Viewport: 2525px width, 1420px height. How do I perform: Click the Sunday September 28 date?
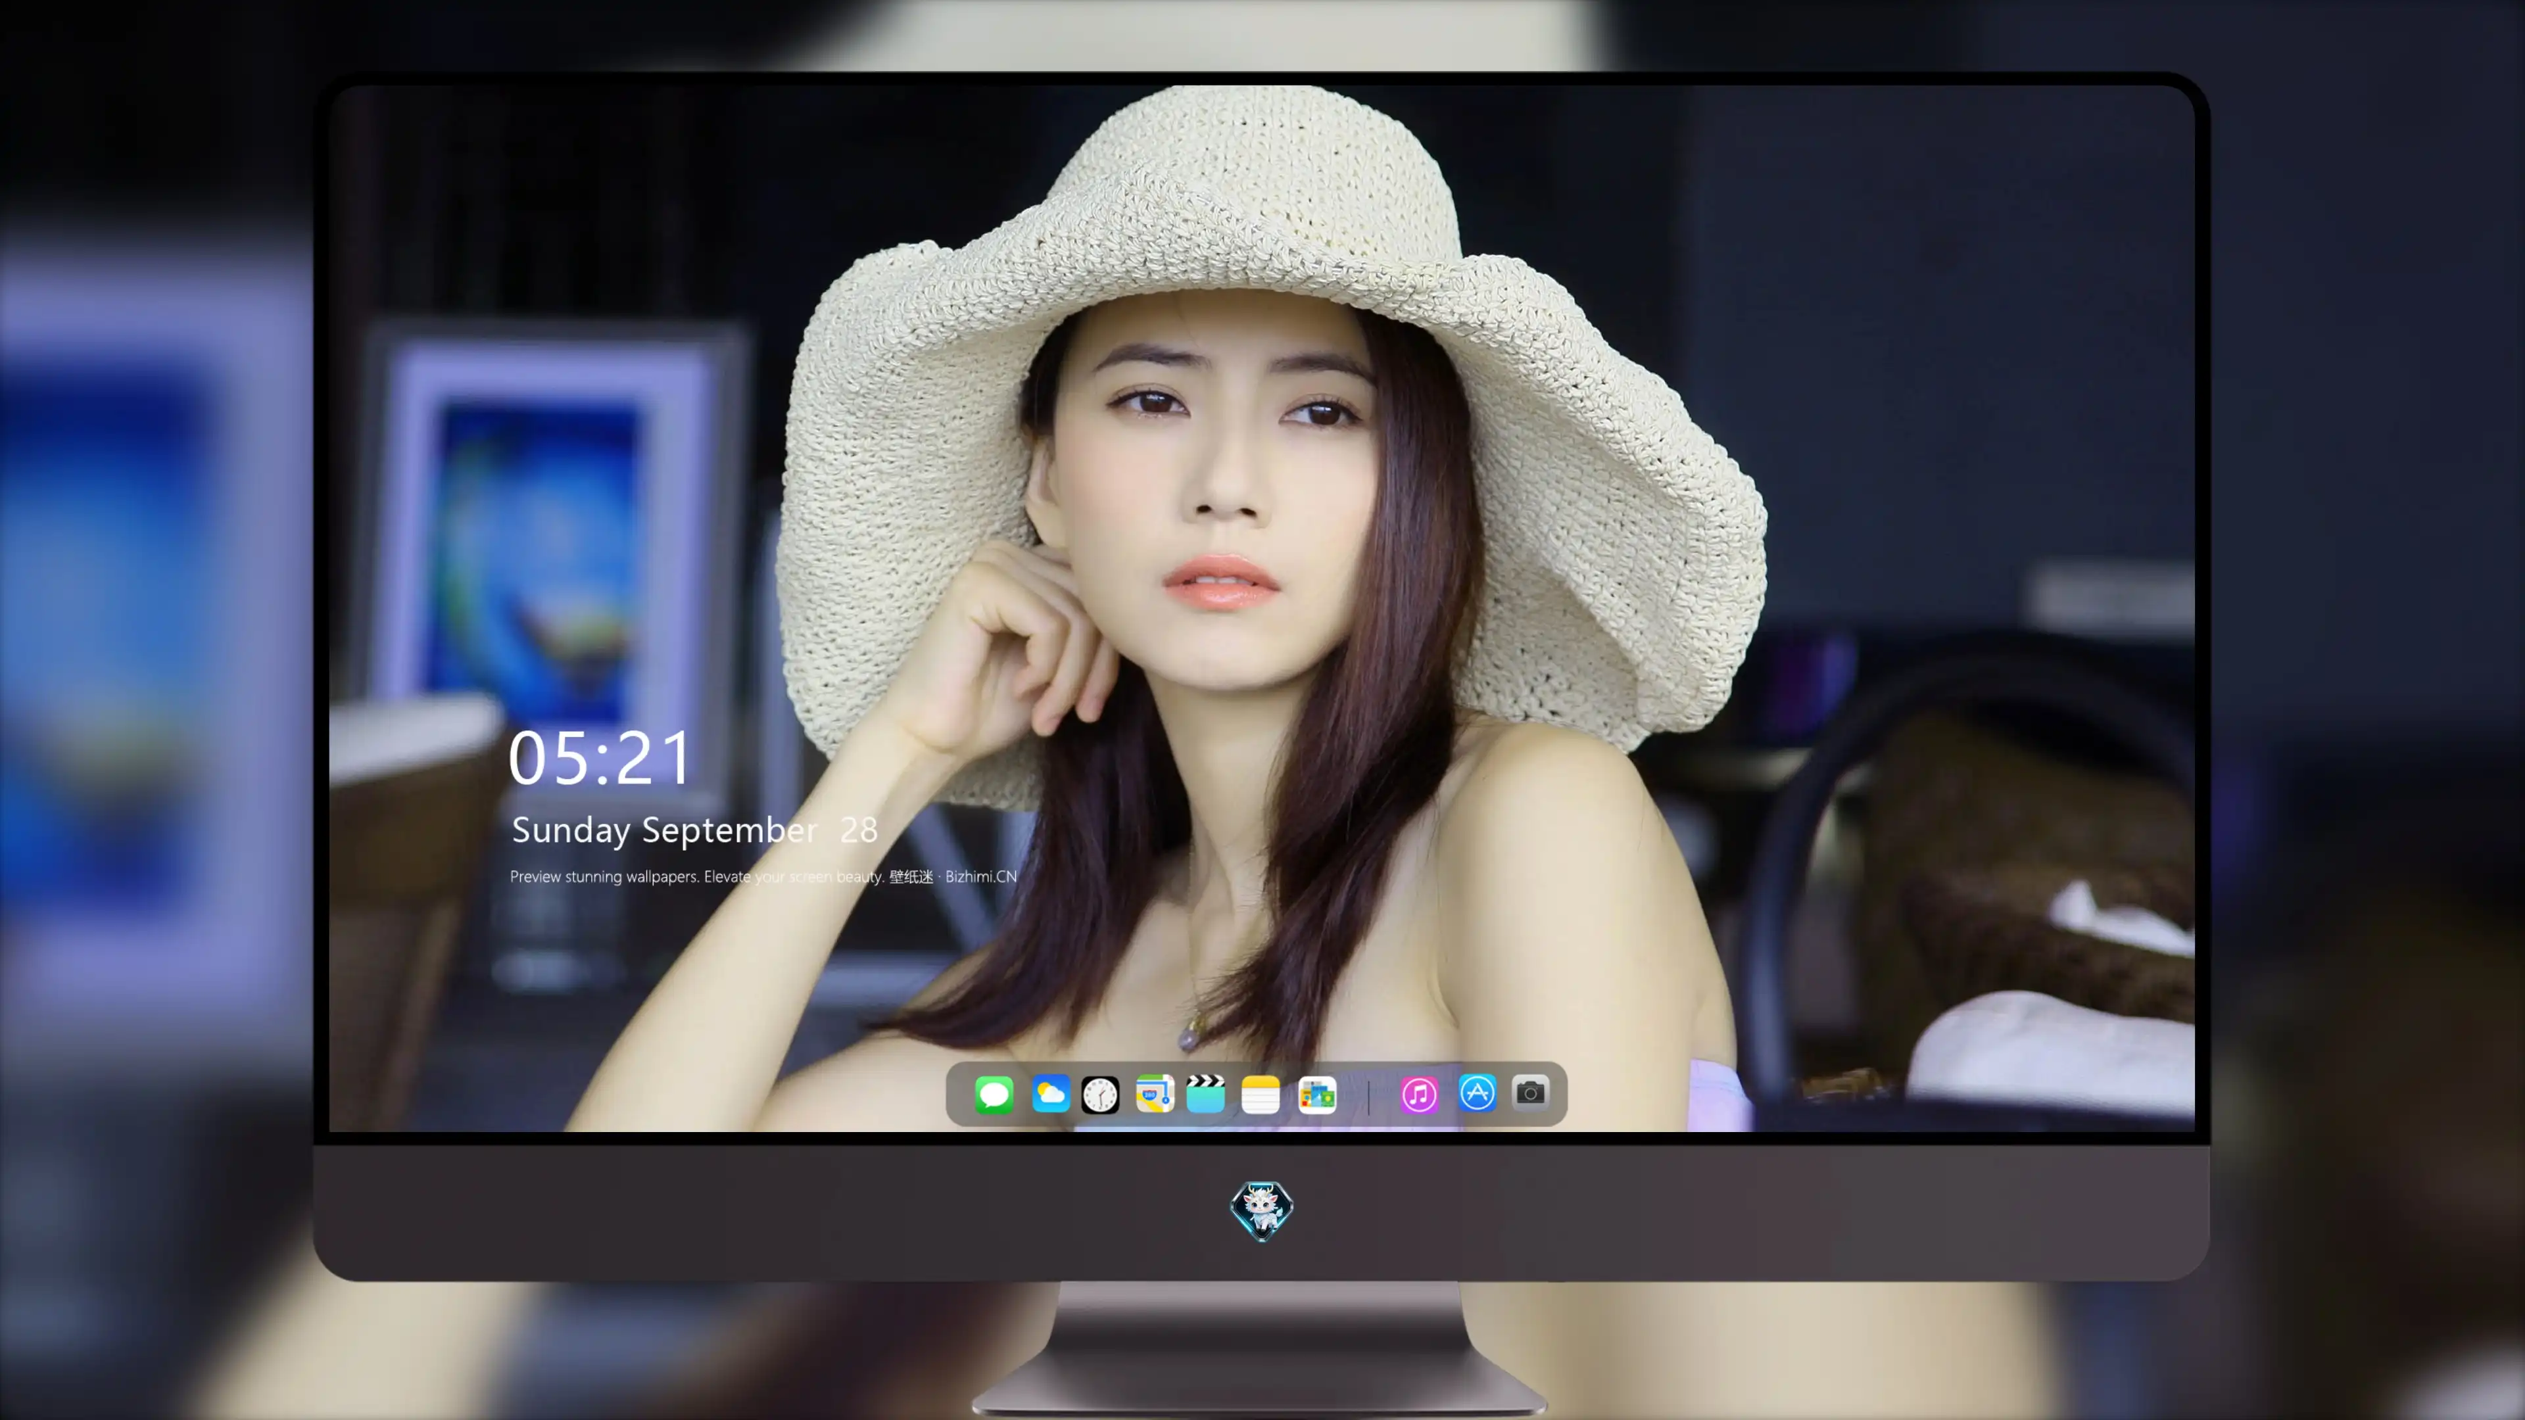point(694,830)
